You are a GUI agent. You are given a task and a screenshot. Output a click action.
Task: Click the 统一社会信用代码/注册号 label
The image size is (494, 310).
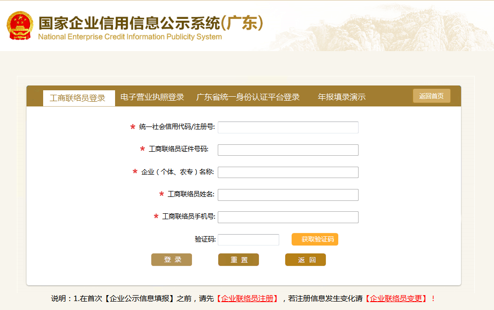[x=177, y=126]
